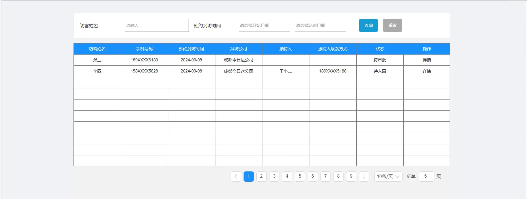Focus the 访客姓名 input field
The width and height of the screenshot is (527, 199).
click(x=157, y=26)
